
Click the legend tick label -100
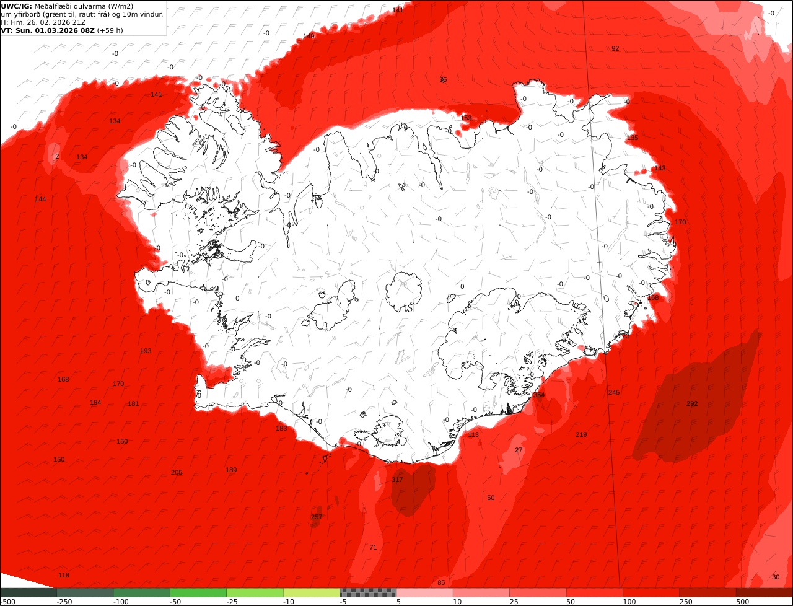(x=121, y=601)
